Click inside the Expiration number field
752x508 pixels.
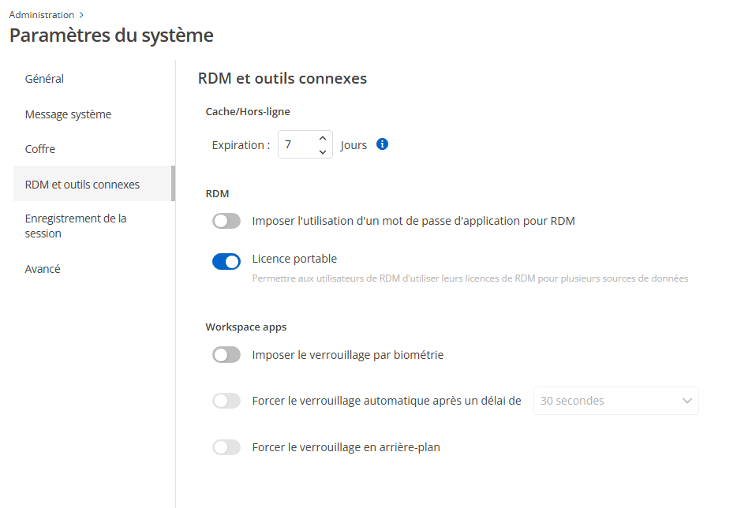tap(297, 145)
